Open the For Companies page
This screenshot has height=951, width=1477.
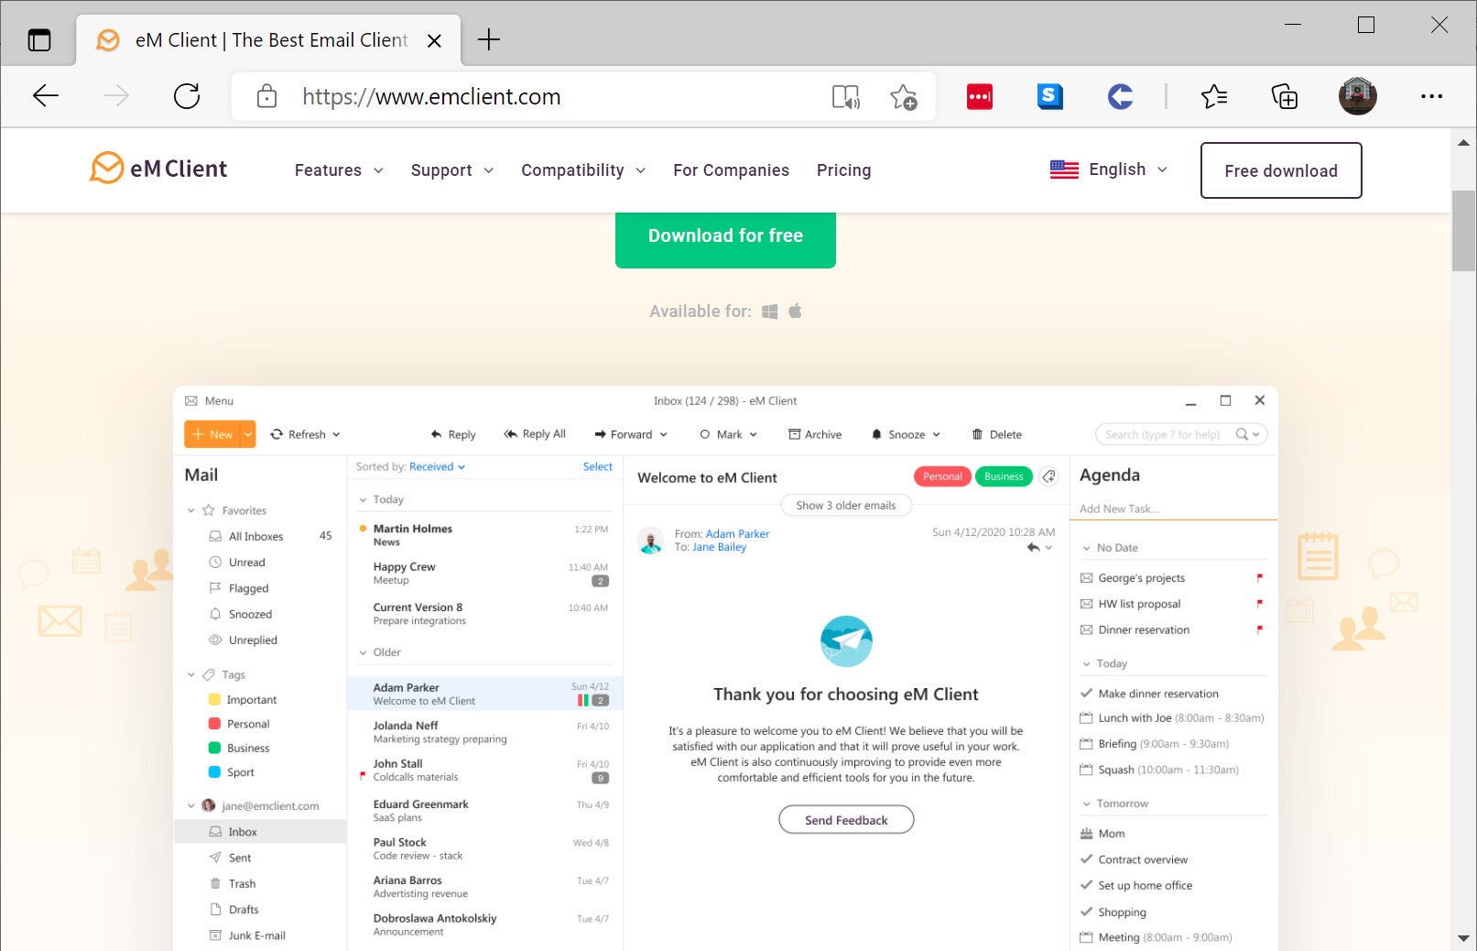point(731,170)
